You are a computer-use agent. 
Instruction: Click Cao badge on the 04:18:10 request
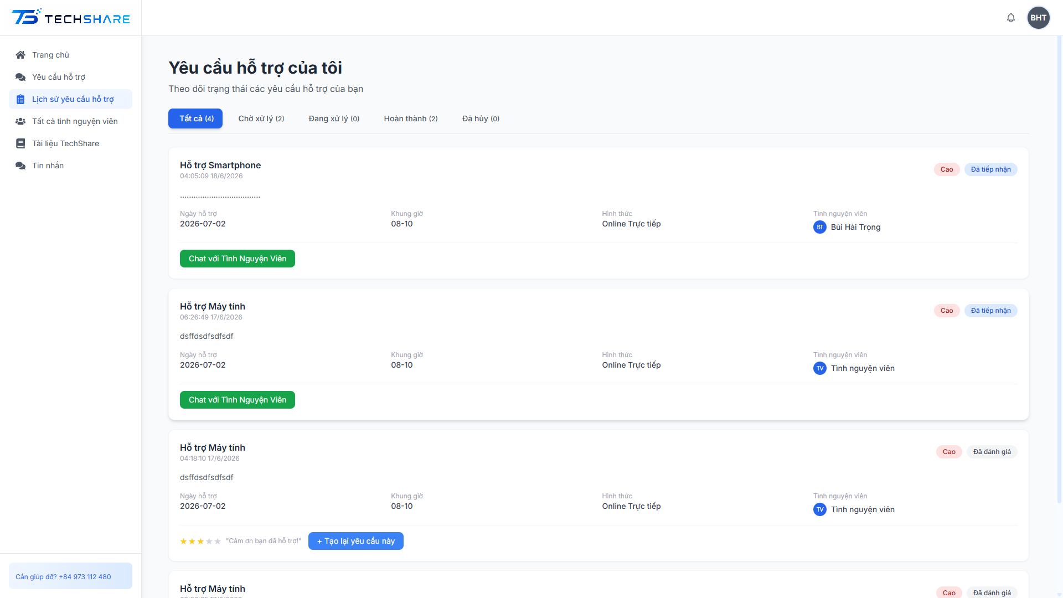(x=949, y=452)
